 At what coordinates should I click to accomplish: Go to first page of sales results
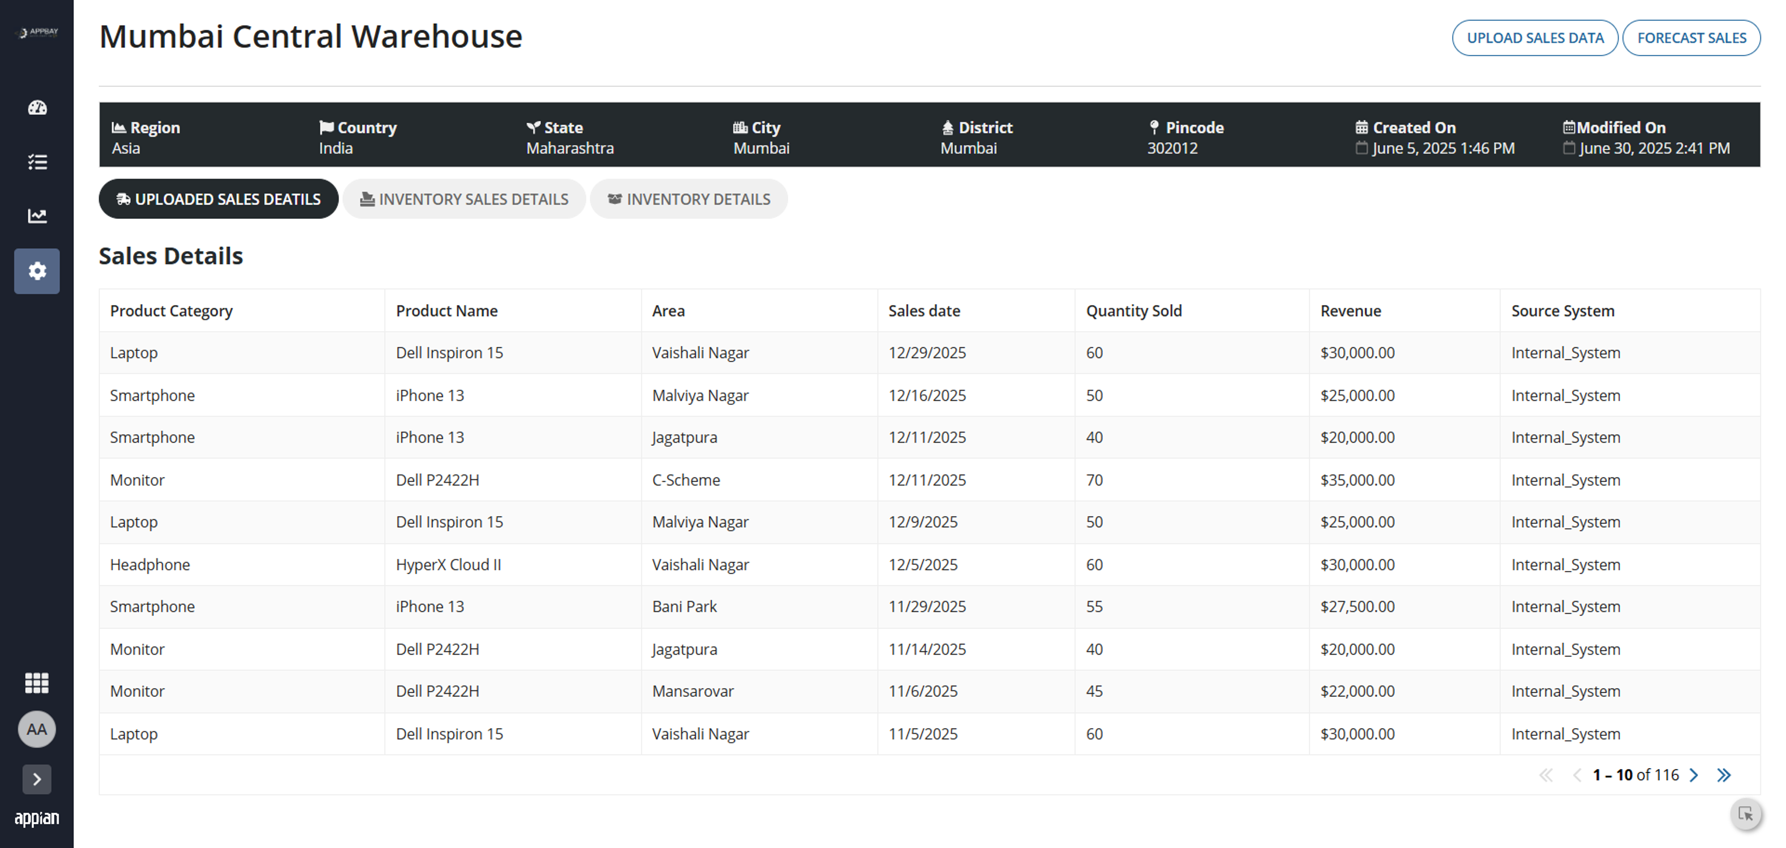pyautogui.click(x=1546, y=775)
